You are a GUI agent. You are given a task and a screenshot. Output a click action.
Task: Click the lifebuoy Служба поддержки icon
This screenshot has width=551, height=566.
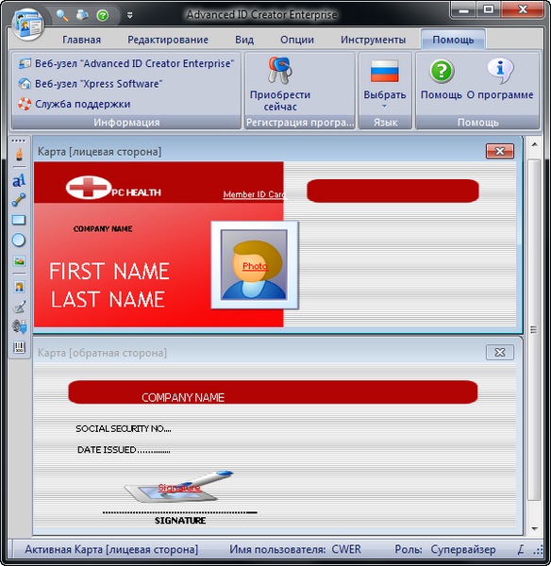click(x=25, y=104)
